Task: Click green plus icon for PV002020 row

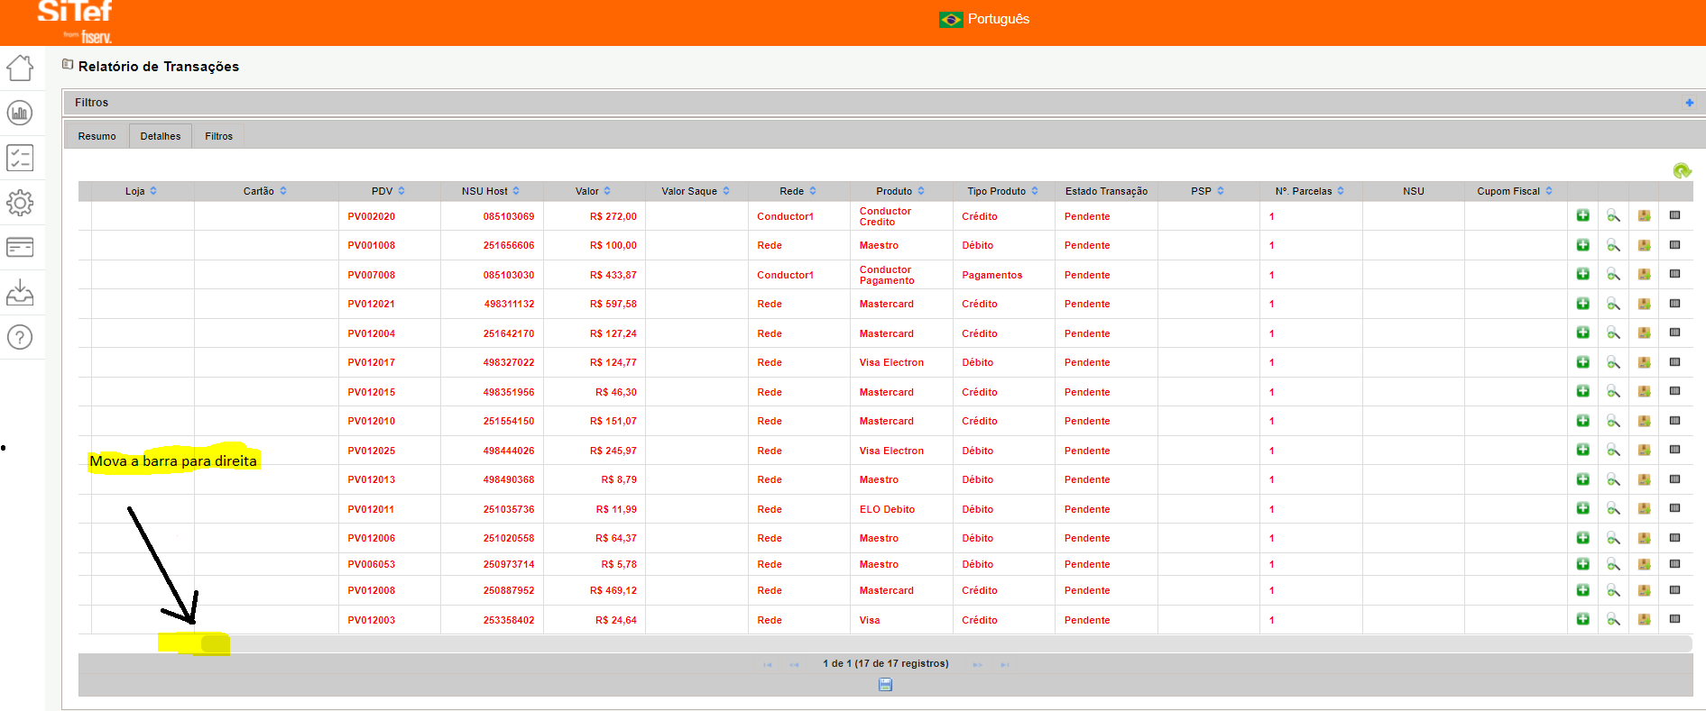Action: click(x=1582, y=215)
